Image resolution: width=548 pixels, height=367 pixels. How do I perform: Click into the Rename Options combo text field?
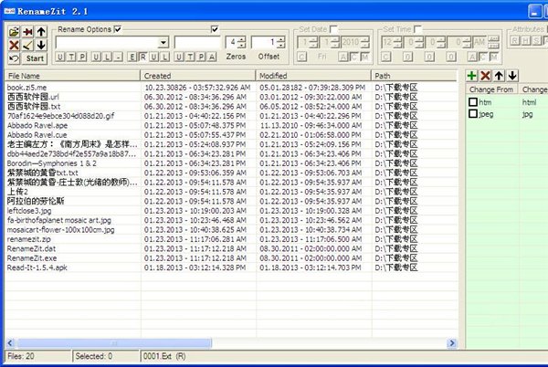(107, 43)
